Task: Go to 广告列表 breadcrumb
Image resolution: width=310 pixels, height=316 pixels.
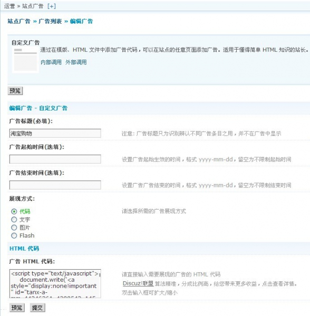Action: 50,22
